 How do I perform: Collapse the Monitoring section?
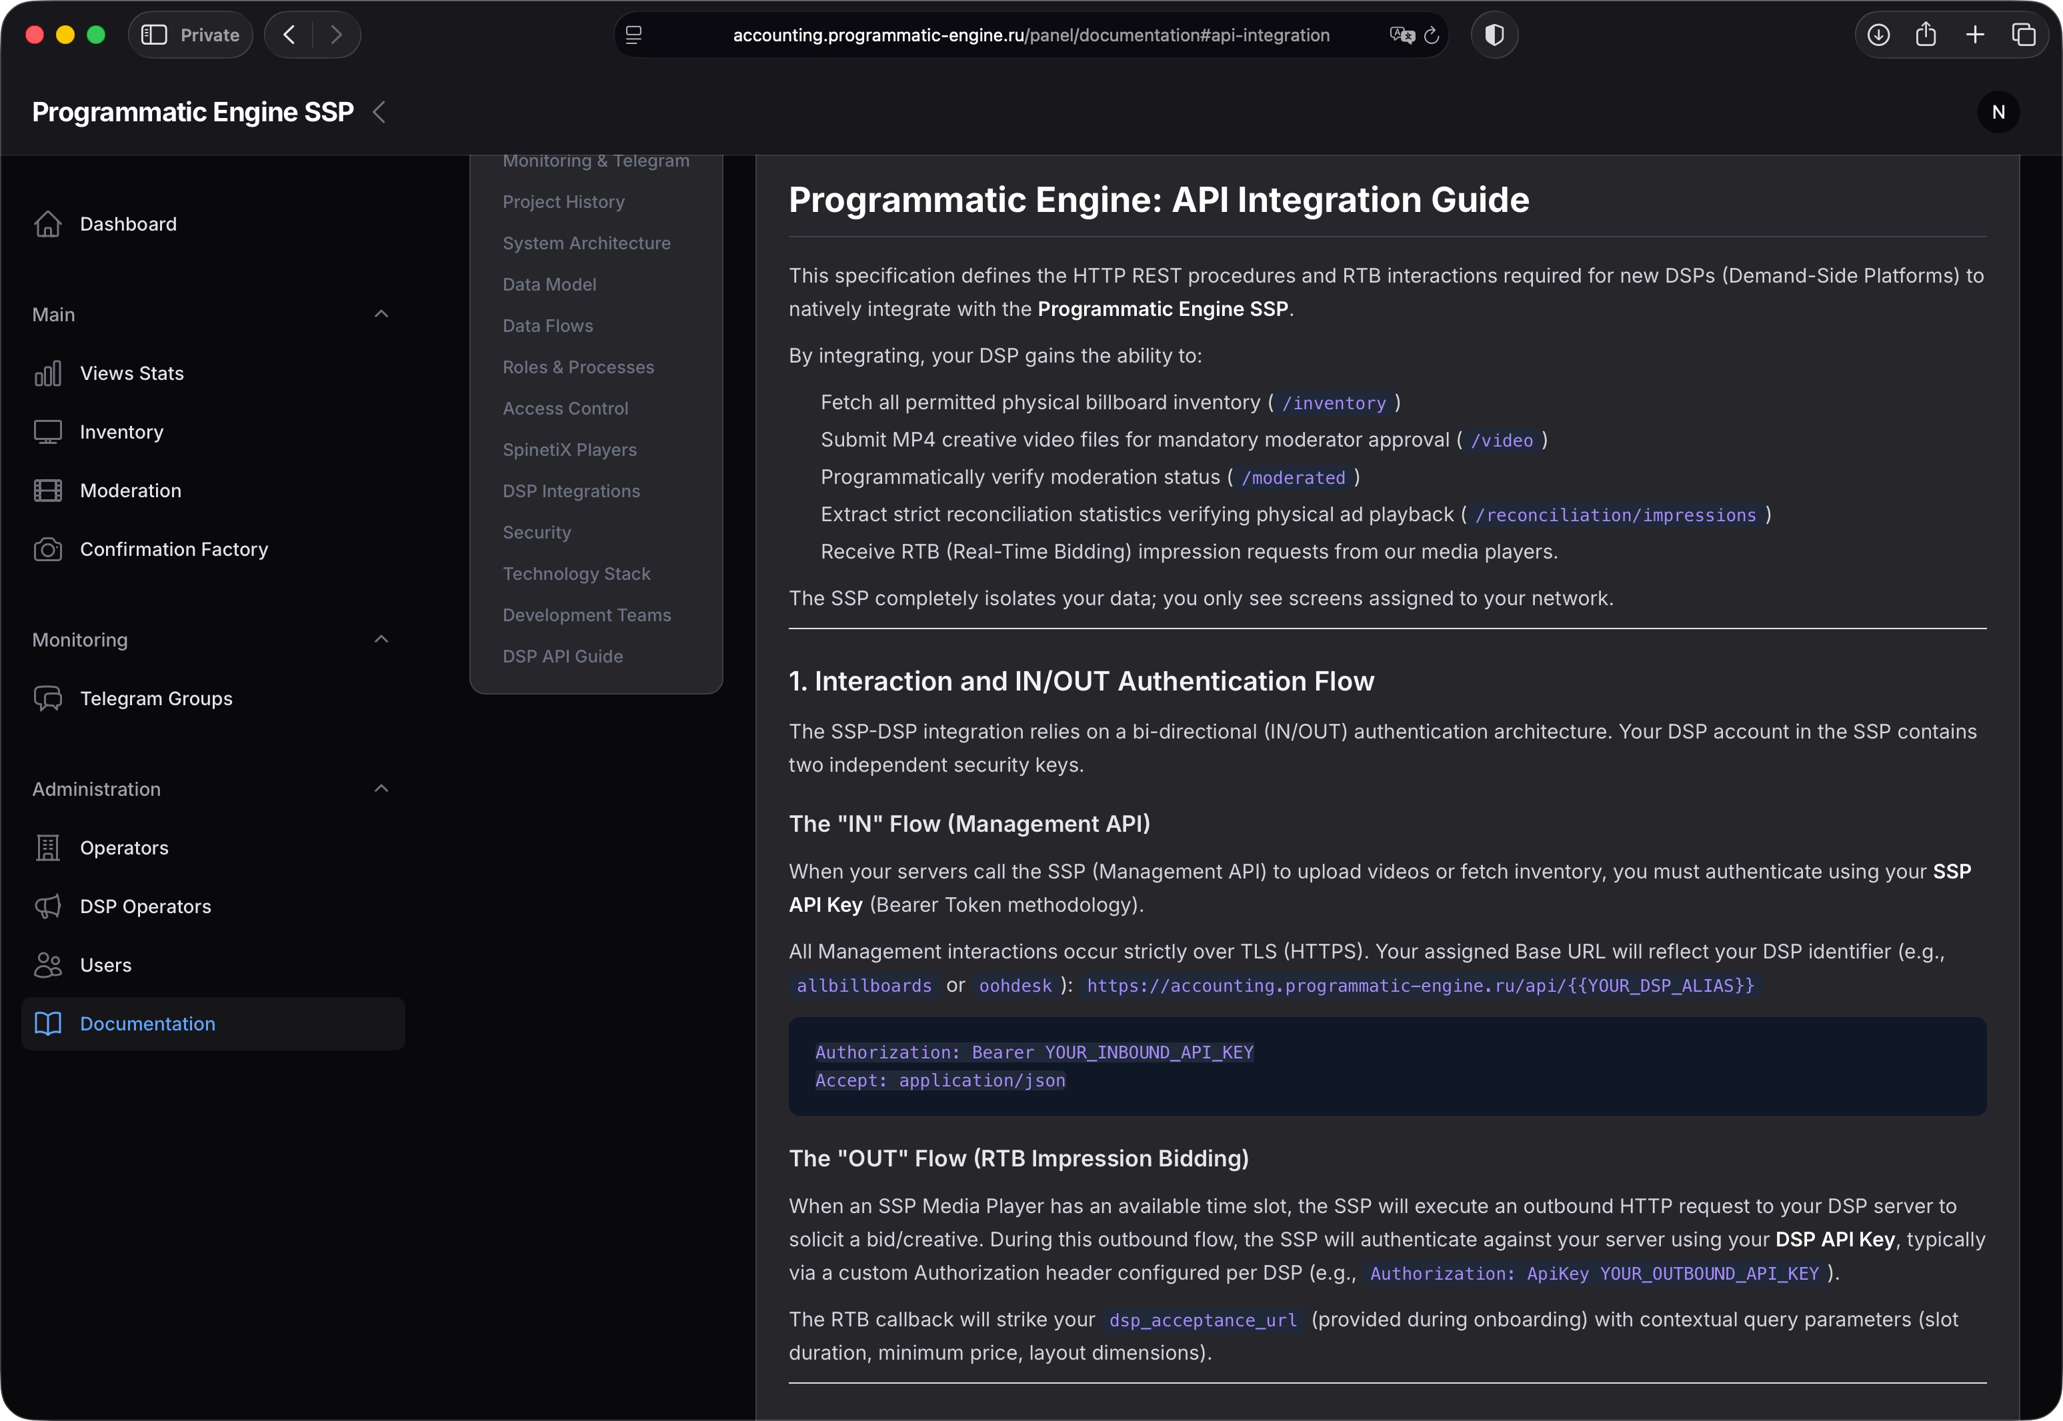(381, 639)
